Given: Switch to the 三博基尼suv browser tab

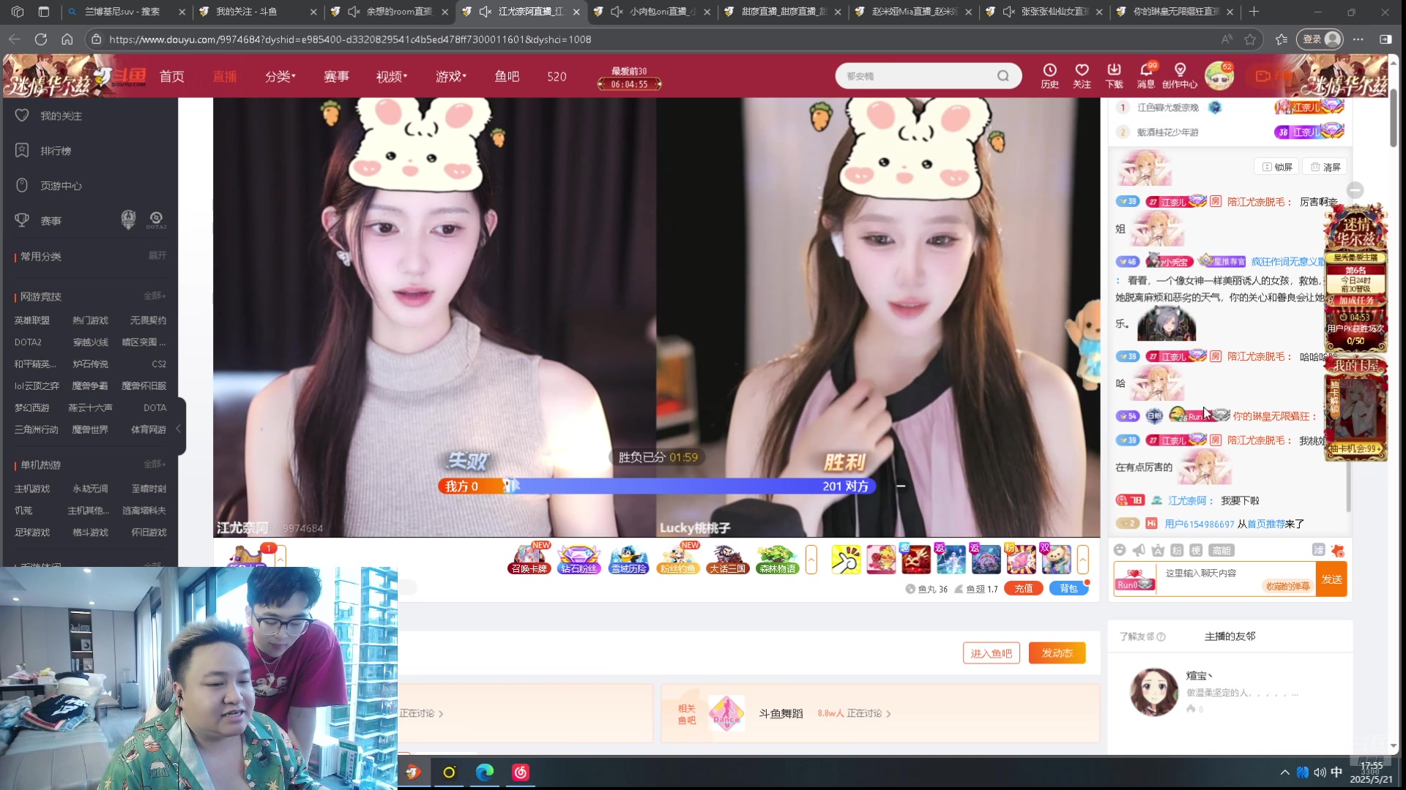Looking at the screenshot, I should pos(126,12).
